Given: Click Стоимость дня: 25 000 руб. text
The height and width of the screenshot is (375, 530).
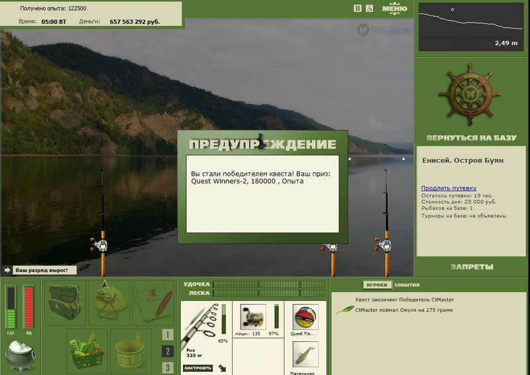Looking at the screenshot, I should [x=458, y=202].
